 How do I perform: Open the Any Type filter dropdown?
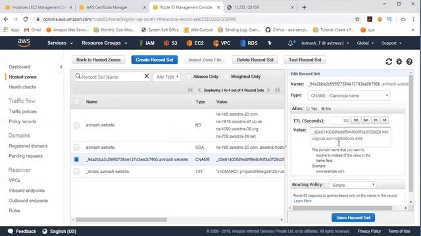(x=166, y=77)
